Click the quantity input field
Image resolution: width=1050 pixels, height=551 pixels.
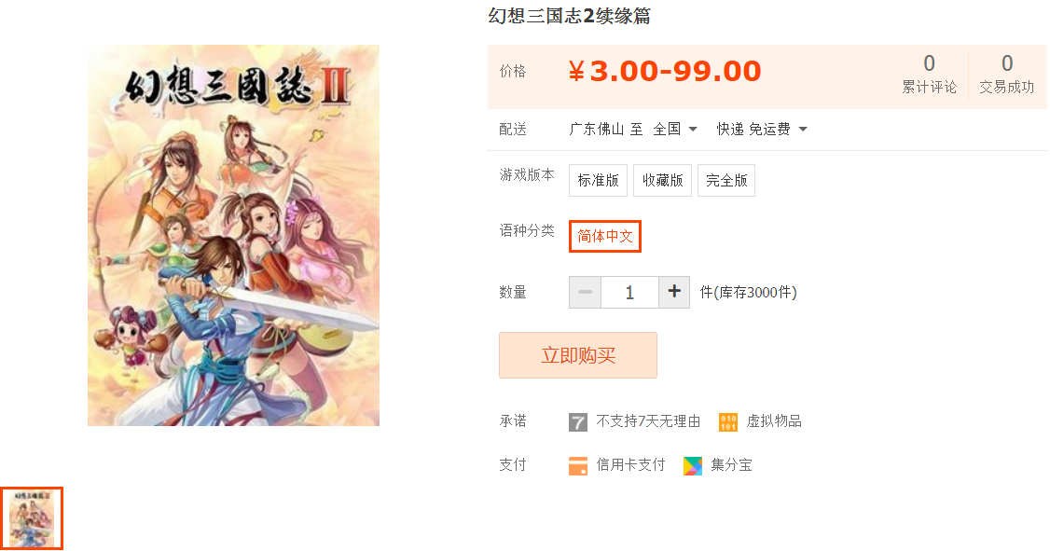tap(629, 292)
